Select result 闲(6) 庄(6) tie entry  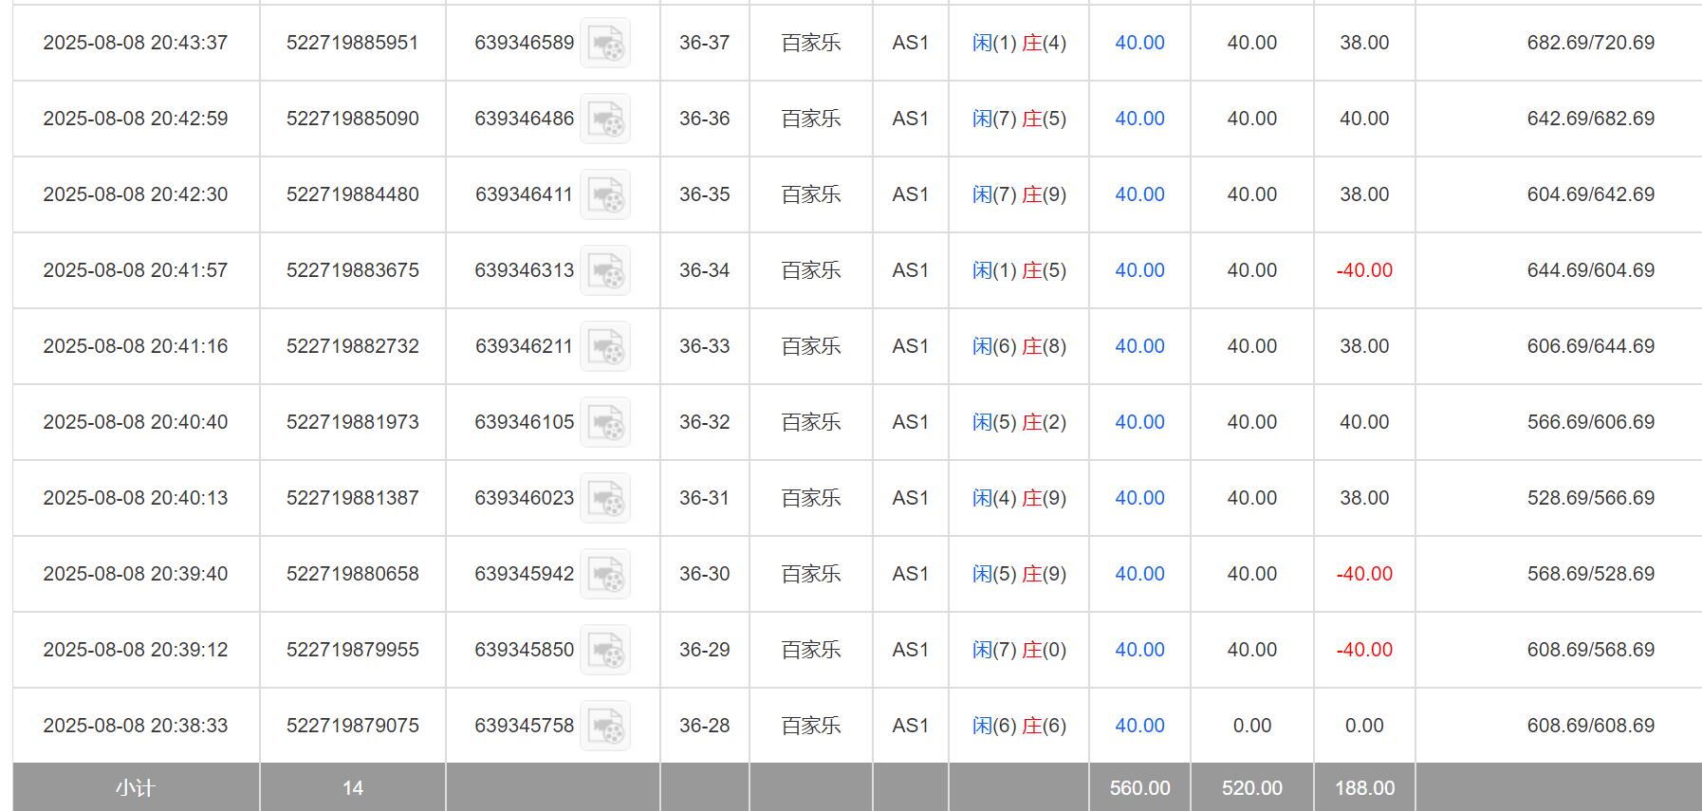1019,726
